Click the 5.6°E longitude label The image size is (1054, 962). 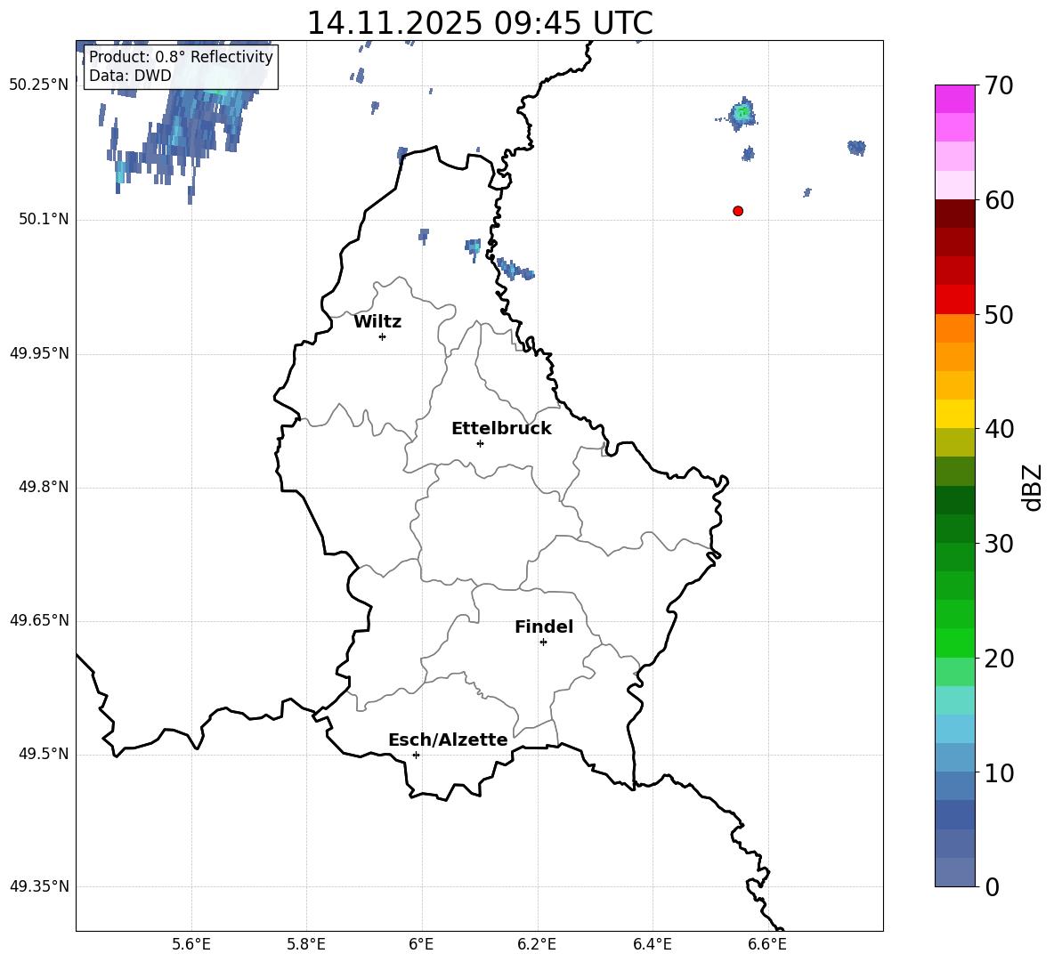(x=191, y=944)
